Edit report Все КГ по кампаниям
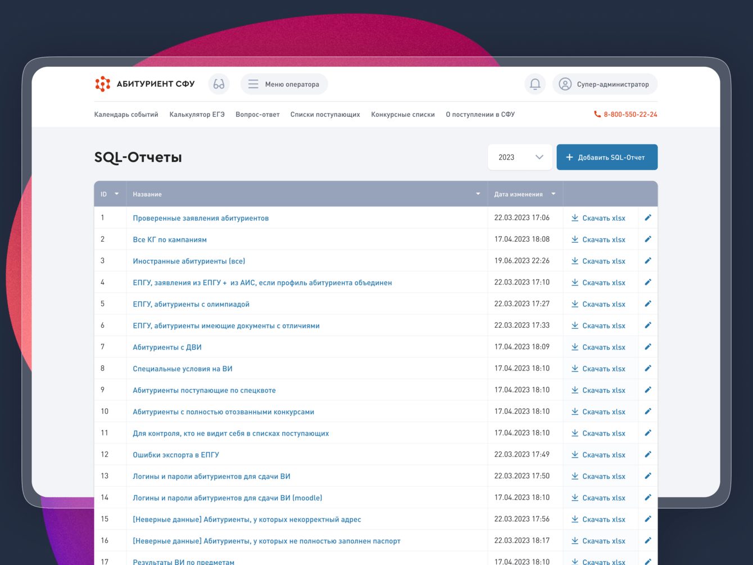The image size is (753, 565). [648, 239]
